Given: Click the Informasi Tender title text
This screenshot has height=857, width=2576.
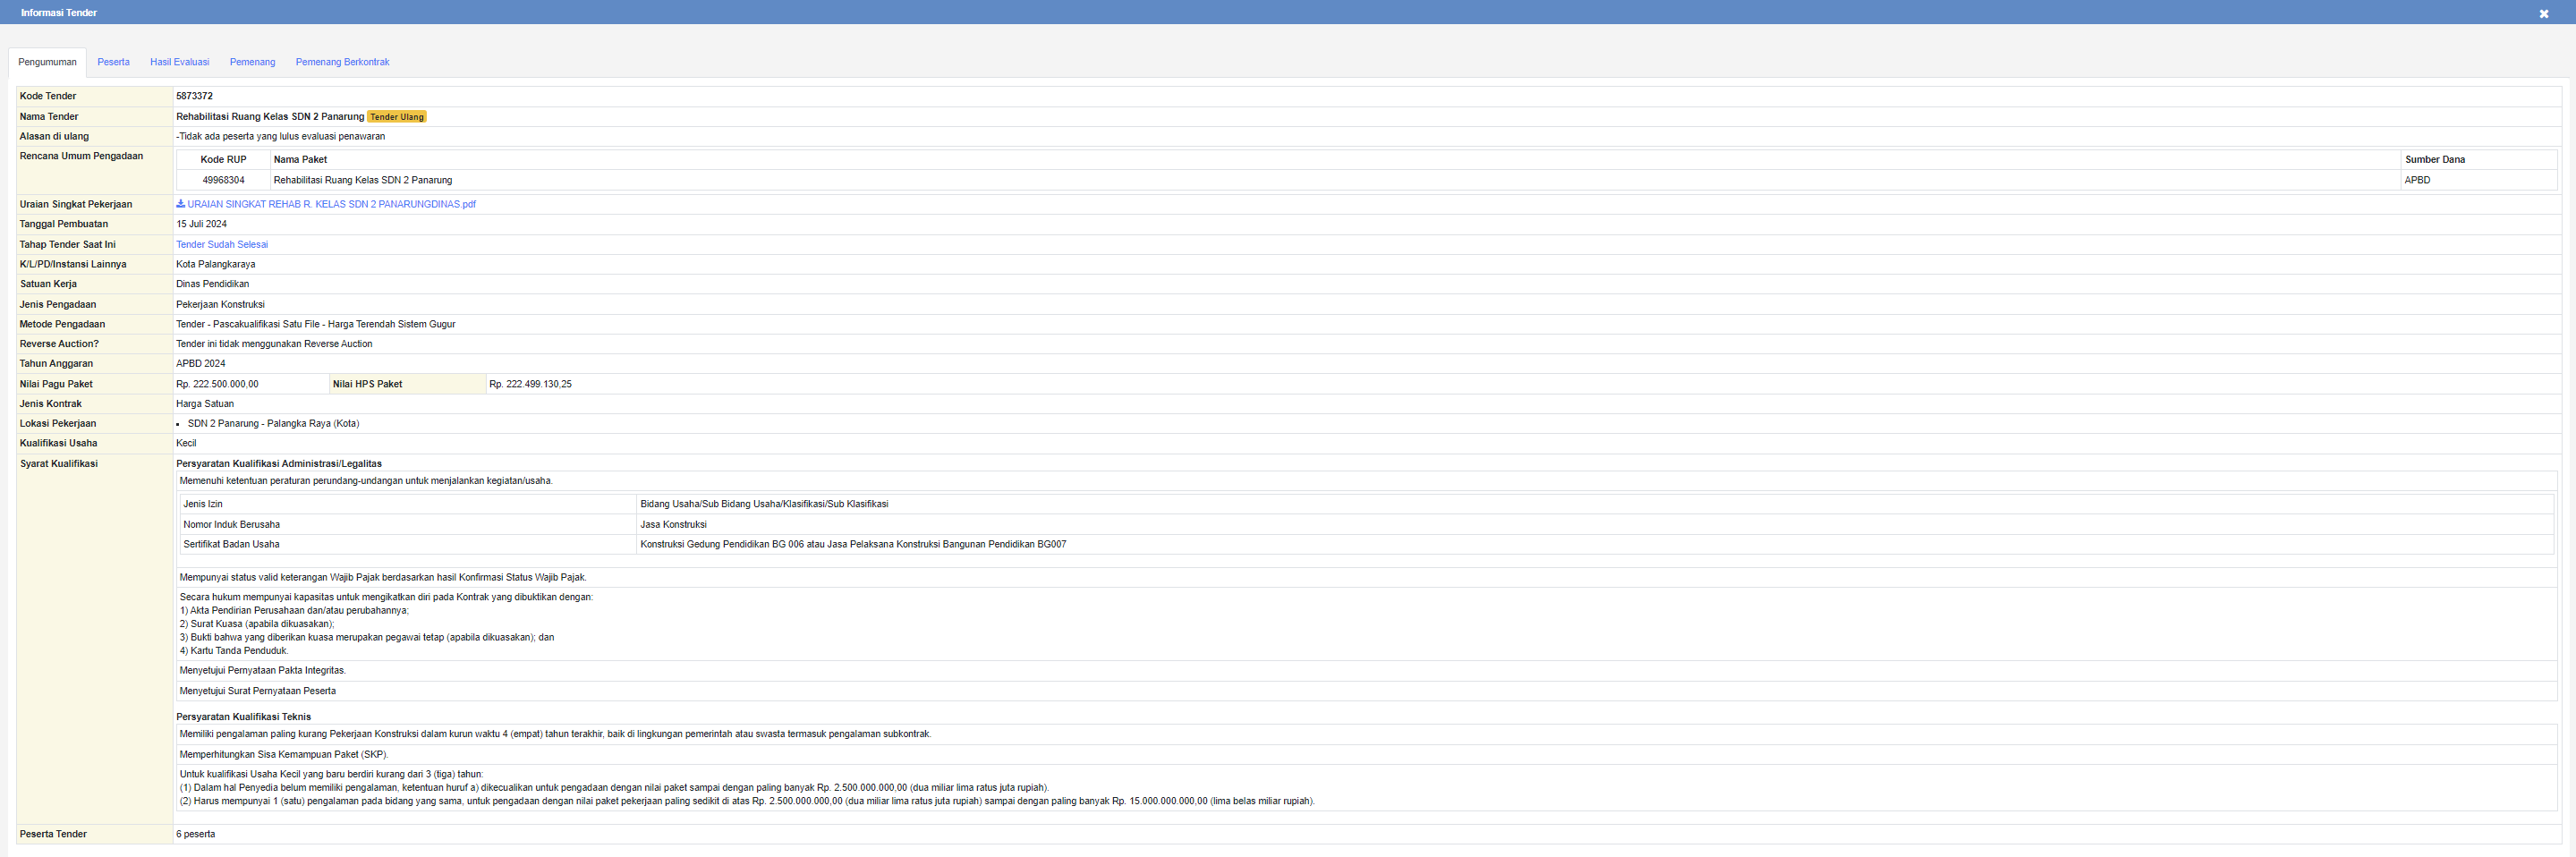Looking at the screenshot, I should pos(59,13).
